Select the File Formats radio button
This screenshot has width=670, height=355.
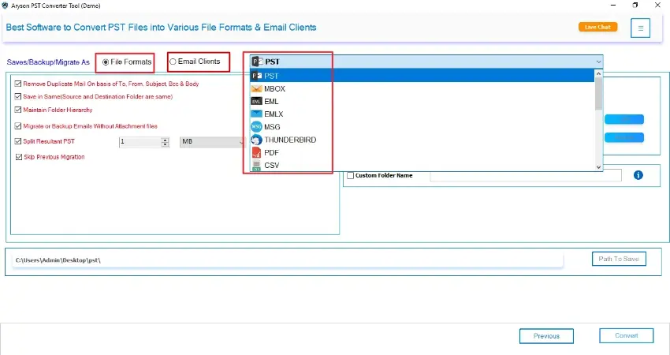pyautogui.click(x=106, y=62)
